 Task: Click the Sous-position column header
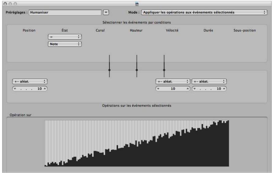[x=245, y=31]
